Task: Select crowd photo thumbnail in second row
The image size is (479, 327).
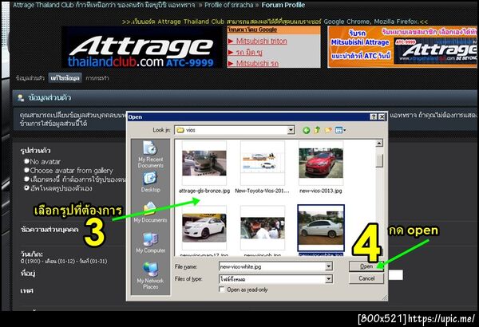Action: tap(263, 228)
